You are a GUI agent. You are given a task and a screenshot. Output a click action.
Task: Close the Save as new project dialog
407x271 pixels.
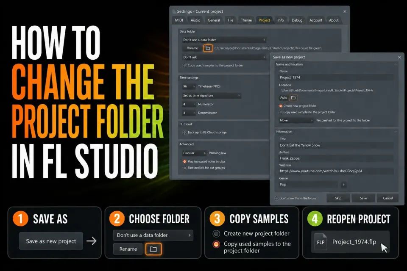click(399, 57)
